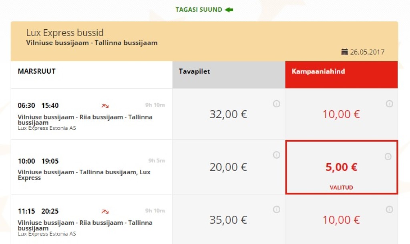Show info for the 35,00 € Tavapilet fare
This screenshot has width=410, height=244.
[x=276, y=210]
